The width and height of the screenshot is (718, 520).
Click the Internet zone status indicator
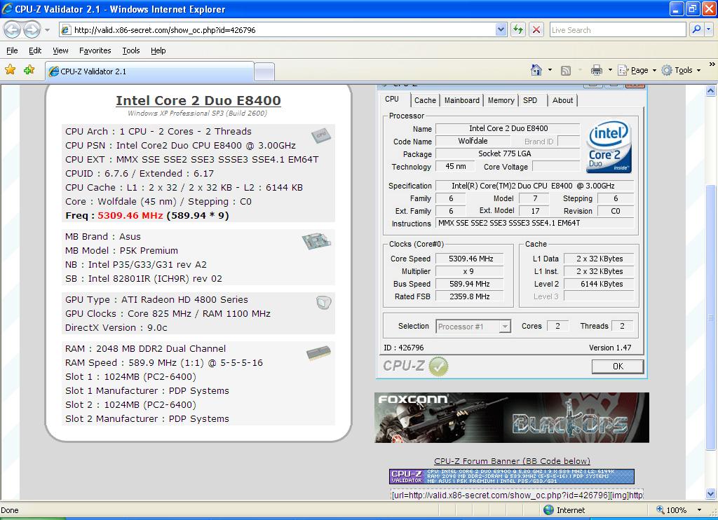tap(564, 510)
